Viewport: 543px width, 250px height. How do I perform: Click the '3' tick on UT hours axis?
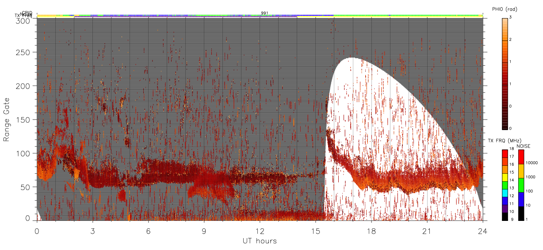click(x=93, y=231)
